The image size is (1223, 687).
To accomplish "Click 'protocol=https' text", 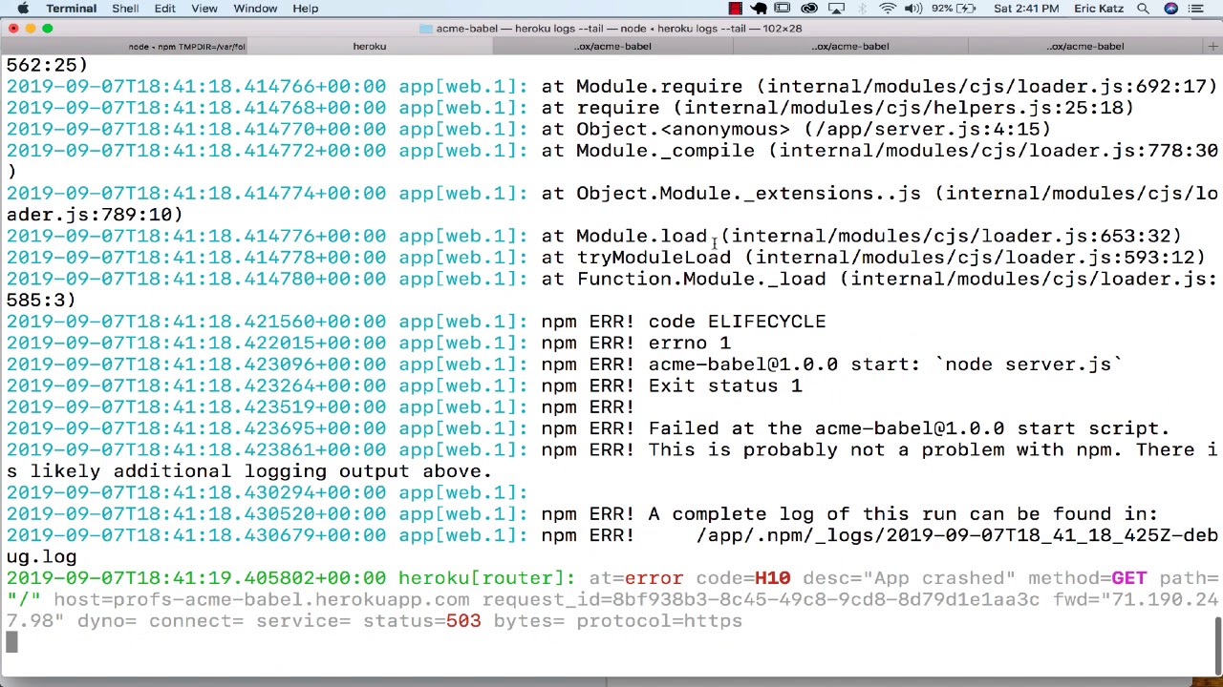I will pyautogui.click(x=659, y=621).
